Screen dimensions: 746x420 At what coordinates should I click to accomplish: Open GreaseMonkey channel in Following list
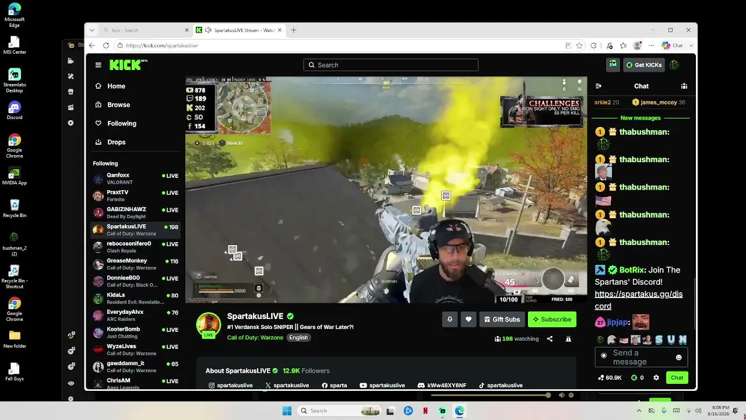tap(135, 264)
